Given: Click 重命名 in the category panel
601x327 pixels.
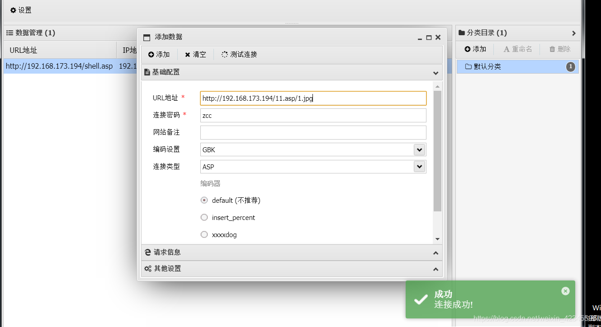Looking at the screenshot, I should tap(518, 49).
